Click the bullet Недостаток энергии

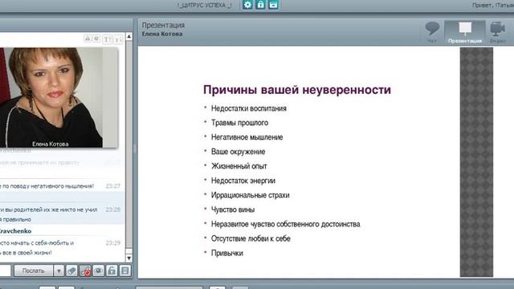coord(243,181)
